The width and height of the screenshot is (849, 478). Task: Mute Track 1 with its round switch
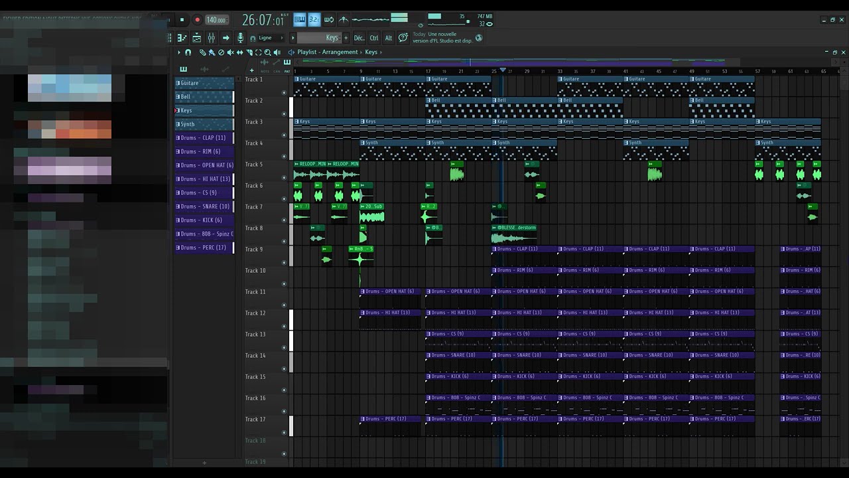tap(285, 93)
